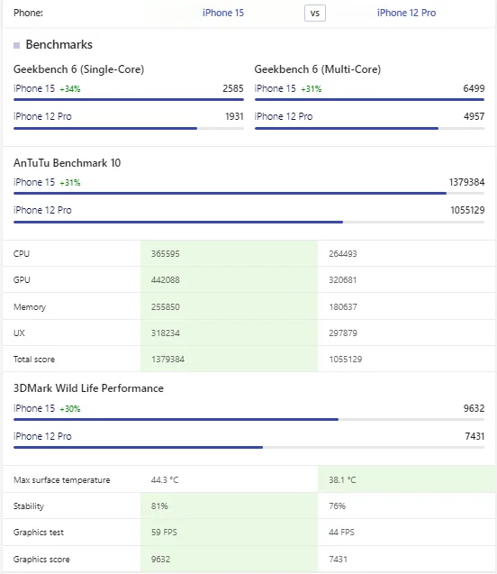497x574 pixels.
Task: Click the iPhone 15 single-core progress bar
Action: [129, 99]
